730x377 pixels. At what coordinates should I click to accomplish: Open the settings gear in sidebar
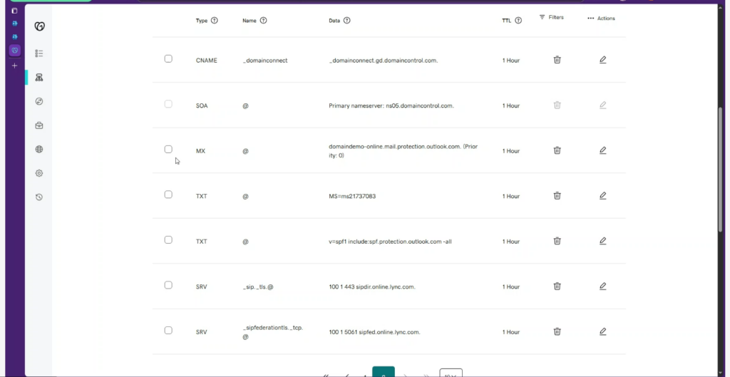click(39, 173)
